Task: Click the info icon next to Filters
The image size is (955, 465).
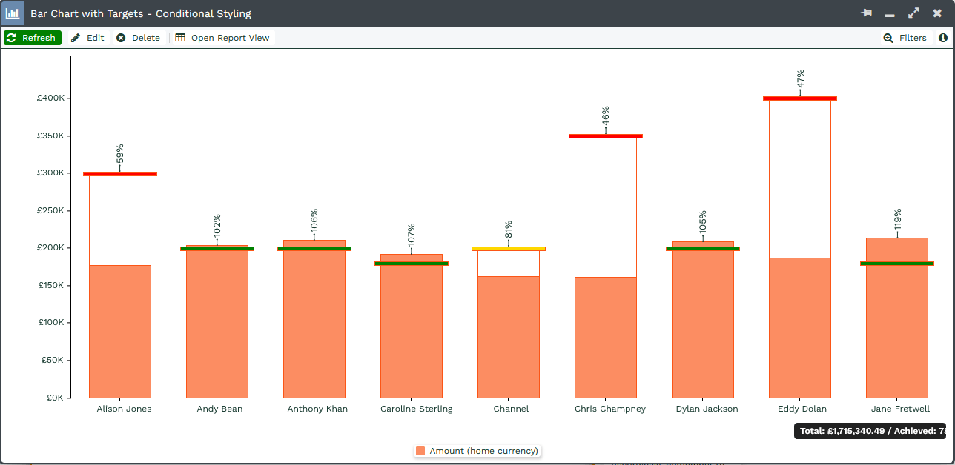Action: point(943,38)
